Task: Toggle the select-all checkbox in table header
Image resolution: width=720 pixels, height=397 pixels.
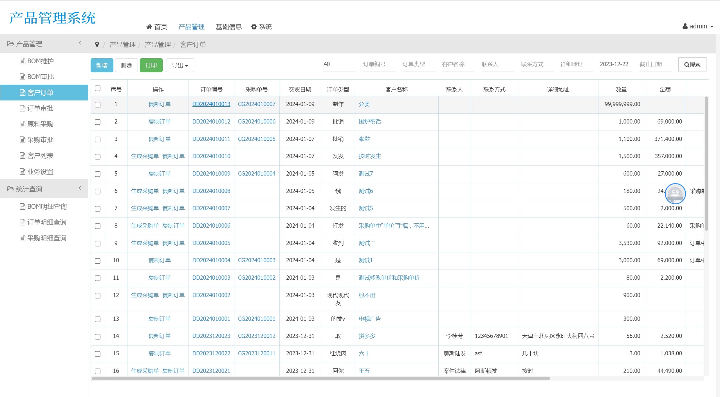Action: pyautogui.click(x=98, y=88)
